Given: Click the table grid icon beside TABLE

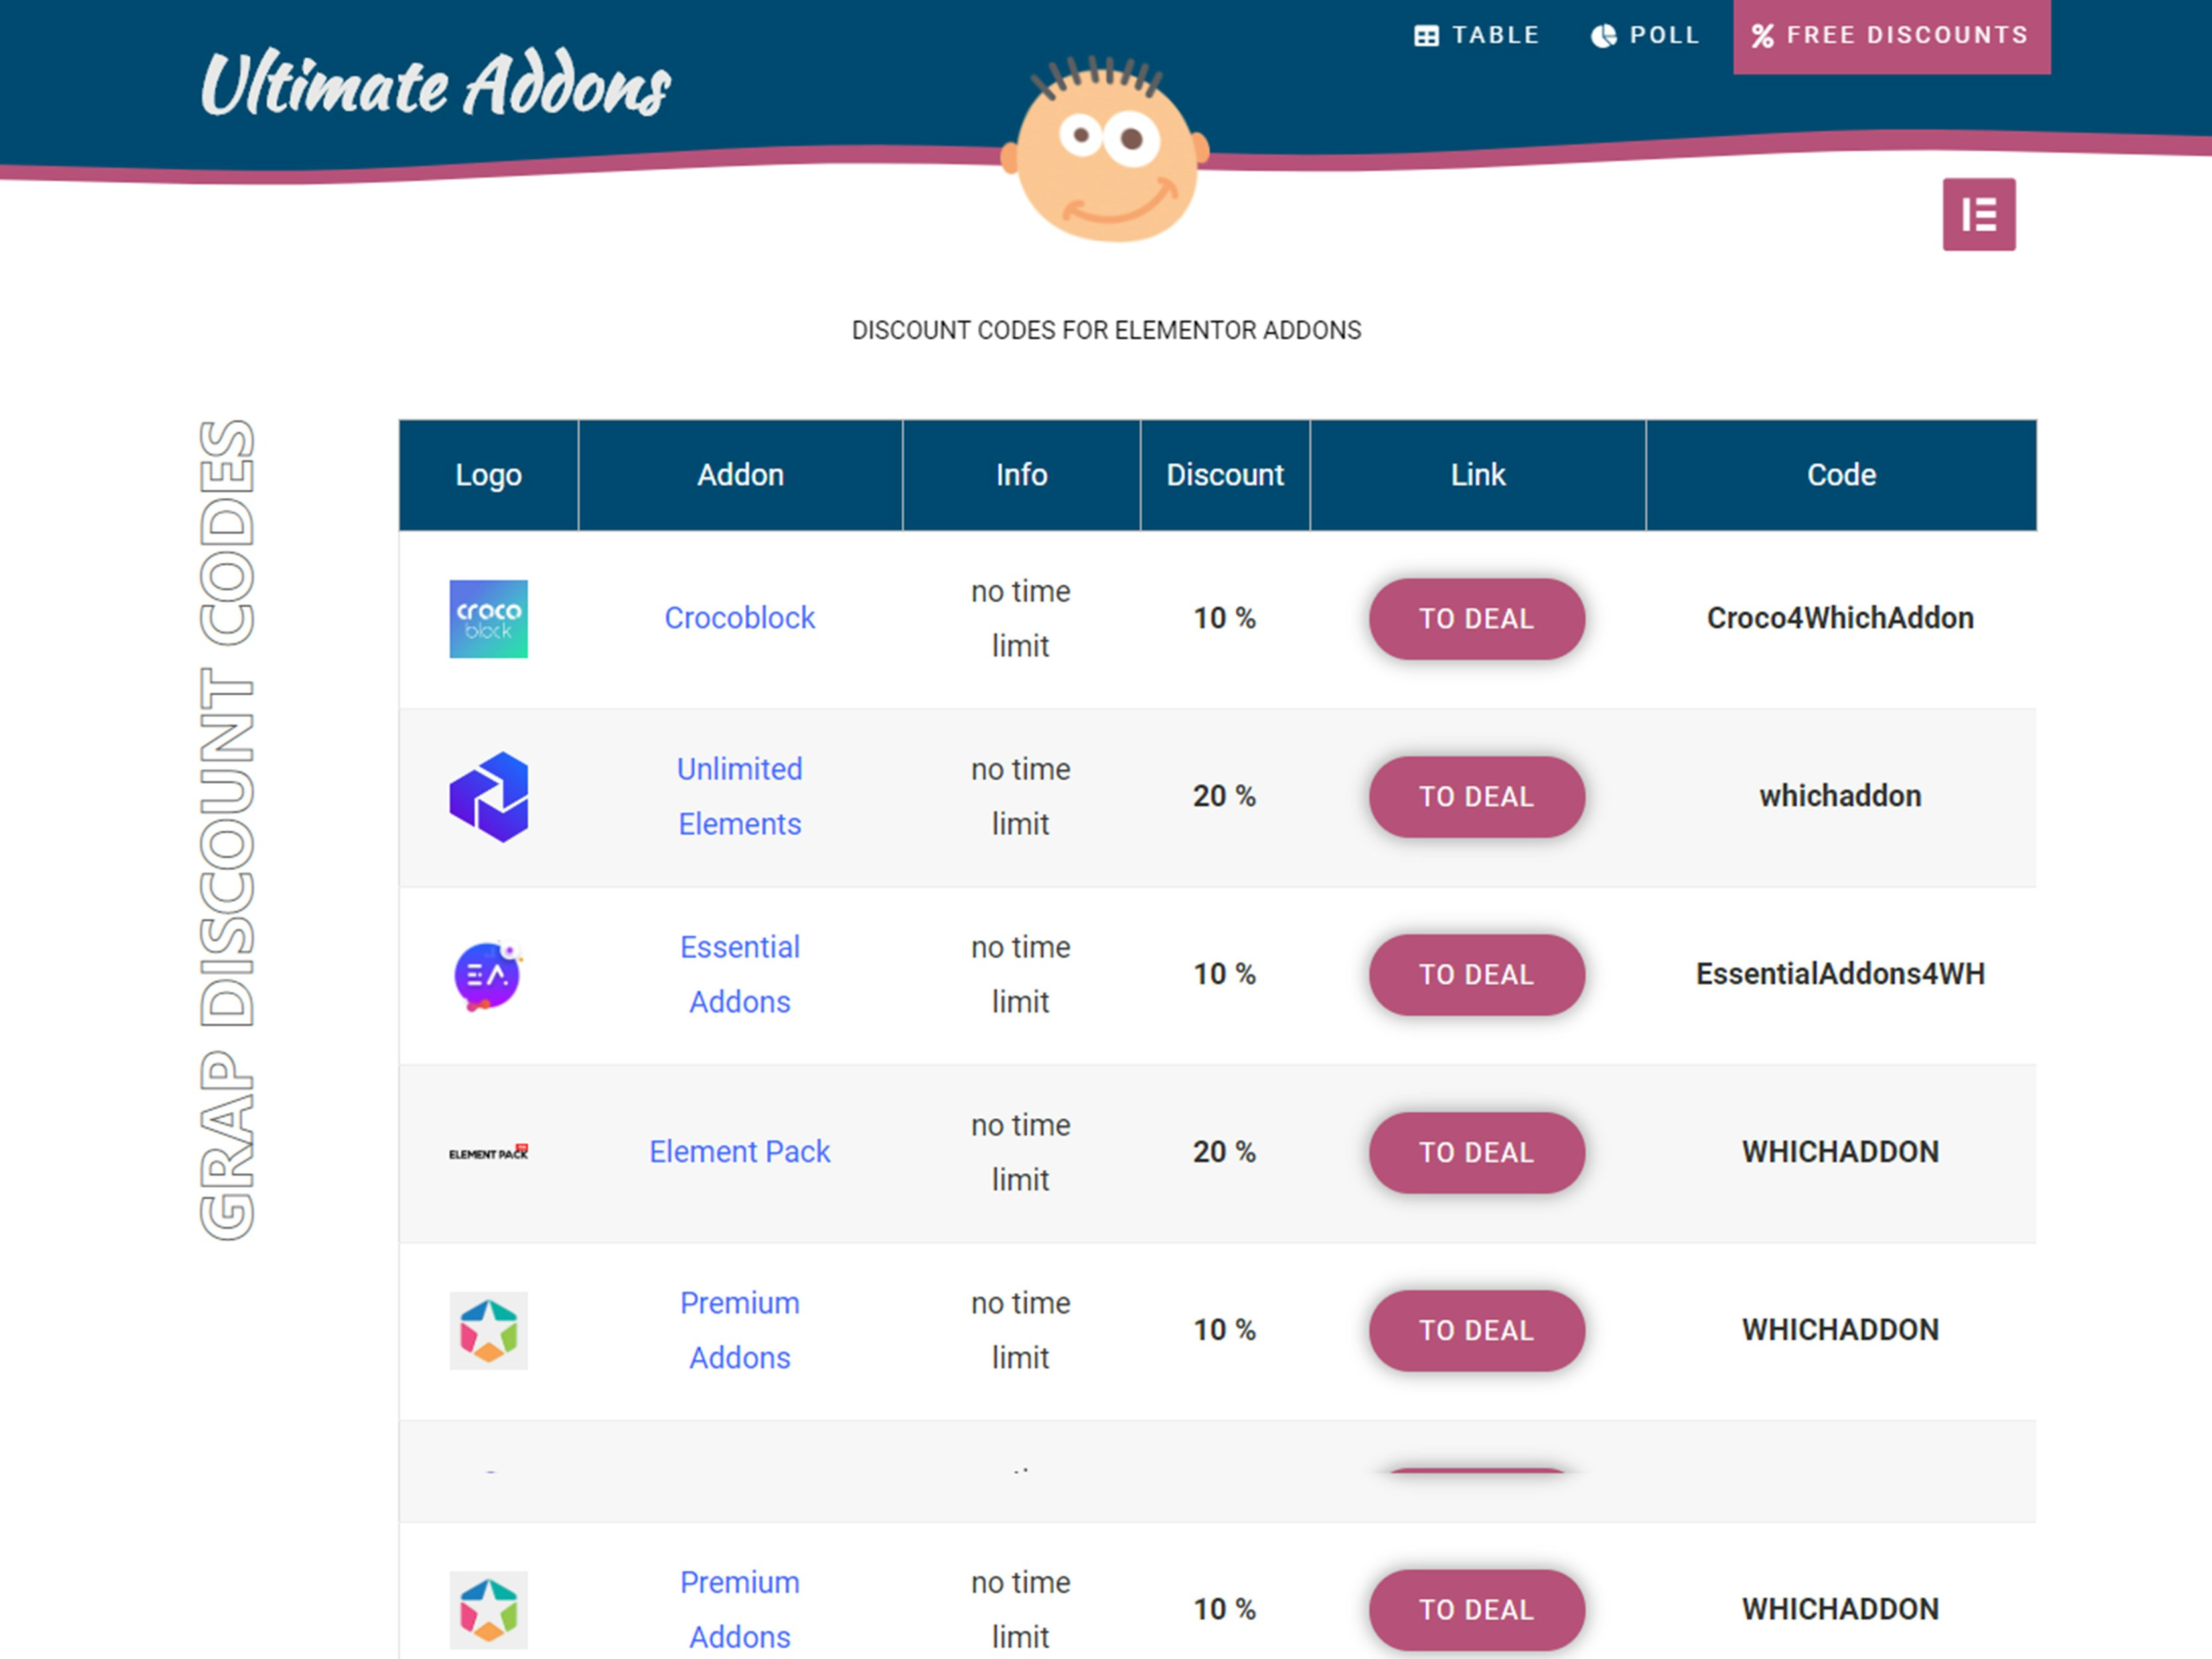Looking at the screenshot, I should pos(1427,34).
